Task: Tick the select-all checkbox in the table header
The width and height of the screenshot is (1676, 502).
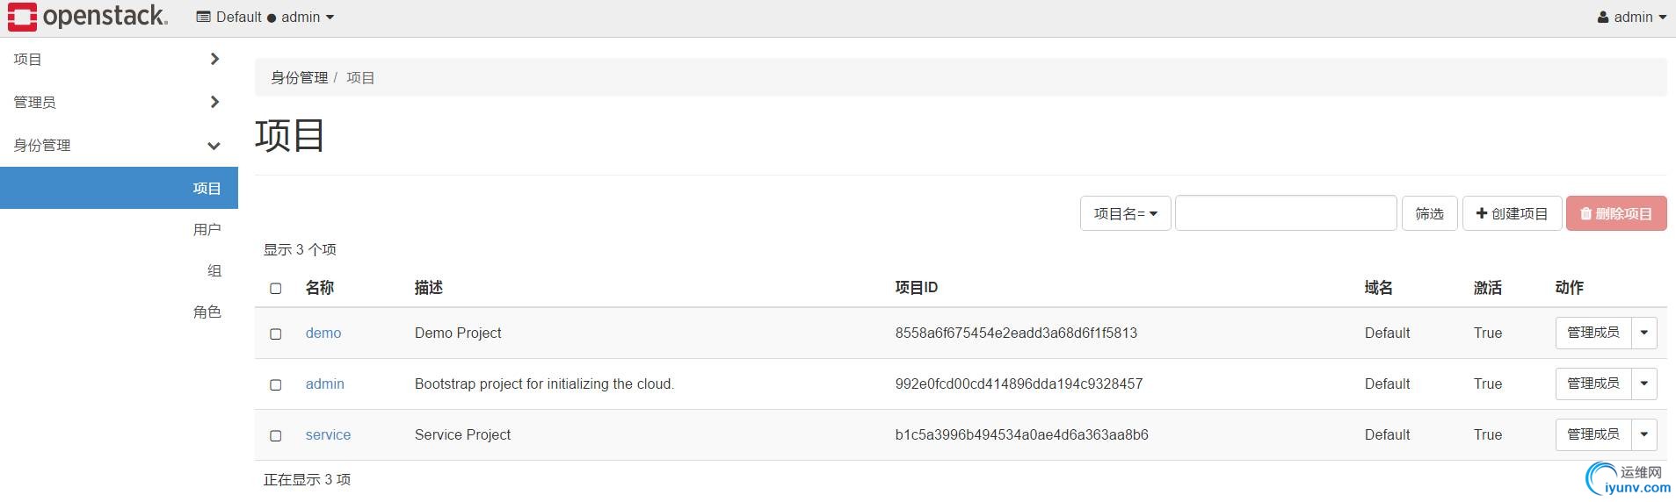Action: [x=276, y=289]
